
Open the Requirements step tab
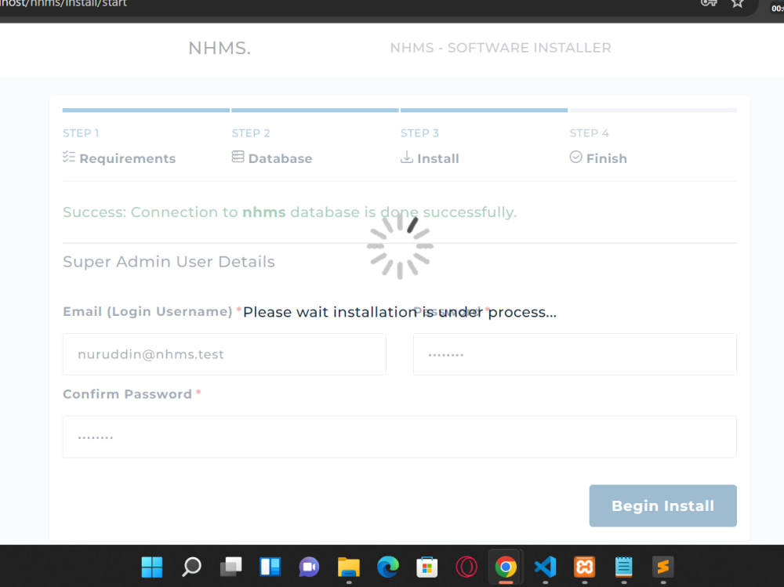point(119,158)
